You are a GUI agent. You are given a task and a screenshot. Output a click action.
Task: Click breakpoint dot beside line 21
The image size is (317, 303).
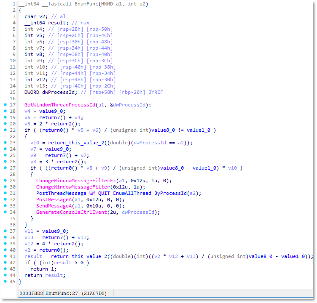tap(5, 130)
